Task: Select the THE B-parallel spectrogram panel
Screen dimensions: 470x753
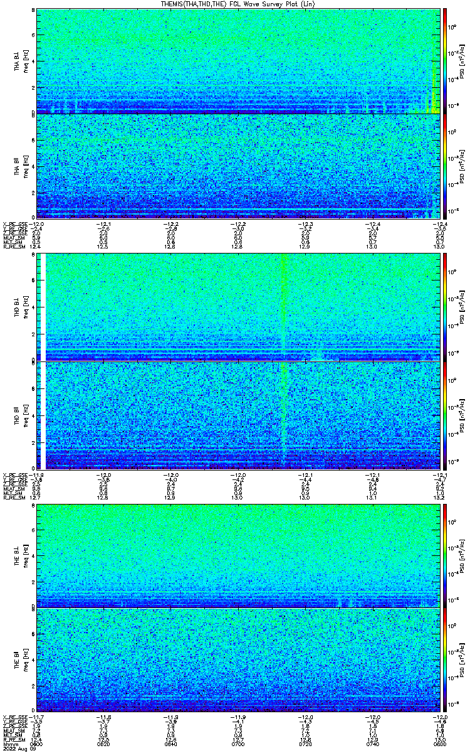Action: coord(238,660)
